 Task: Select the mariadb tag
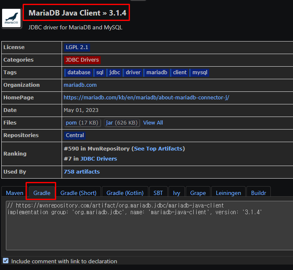coord(156,73)
